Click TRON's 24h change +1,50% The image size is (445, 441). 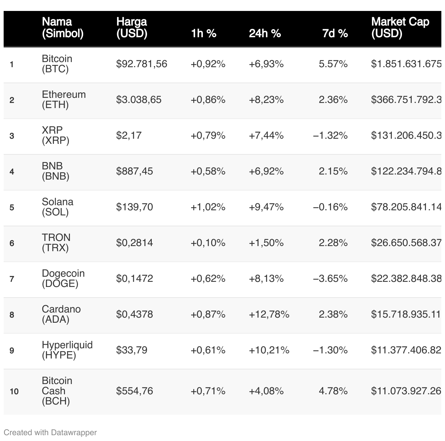(x=266, y=243)
